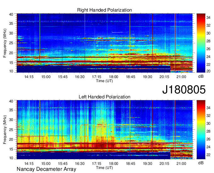The height and width of the screenshot is (173, 214).
Task: Click the 16:30 tick label on the top plot
Action: [80, 77]
